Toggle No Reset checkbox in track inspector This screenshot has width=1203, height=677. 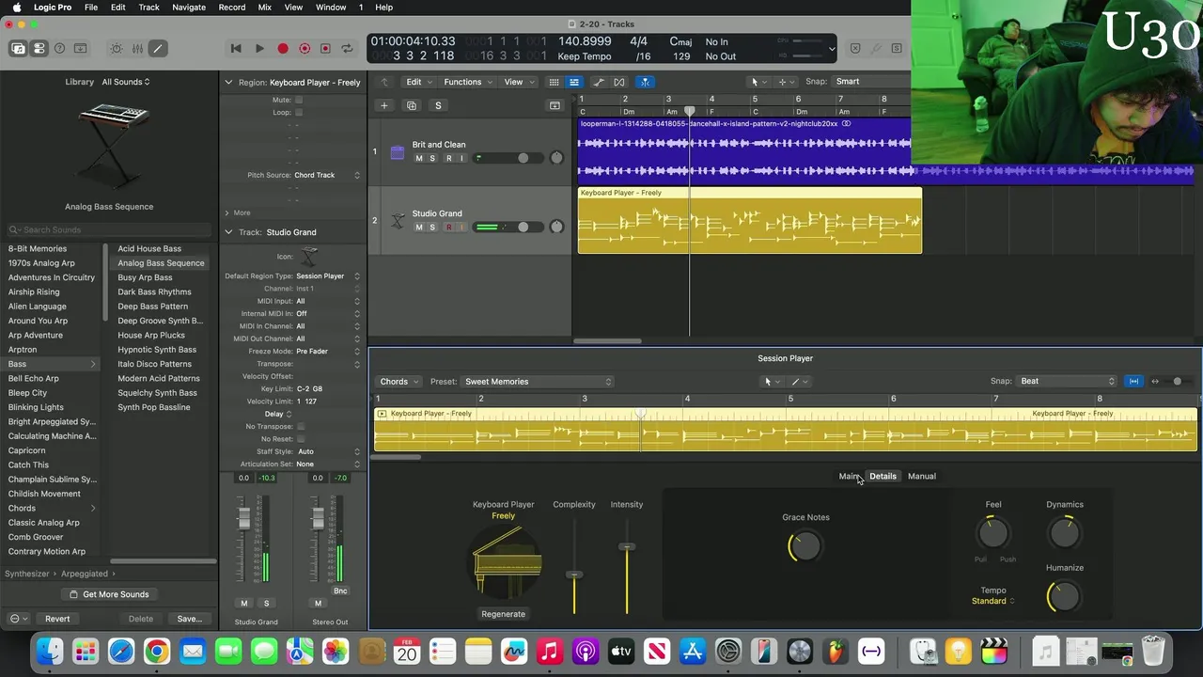click(300, 439)
